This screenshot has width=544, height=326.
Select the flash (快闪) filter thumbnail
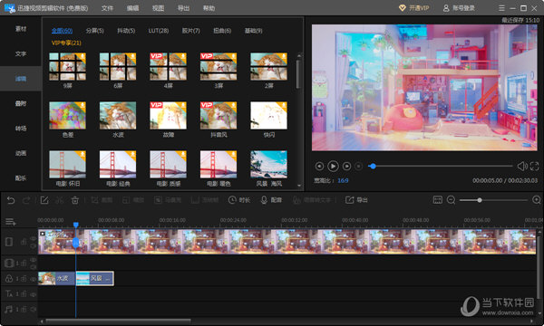point(268,115)
